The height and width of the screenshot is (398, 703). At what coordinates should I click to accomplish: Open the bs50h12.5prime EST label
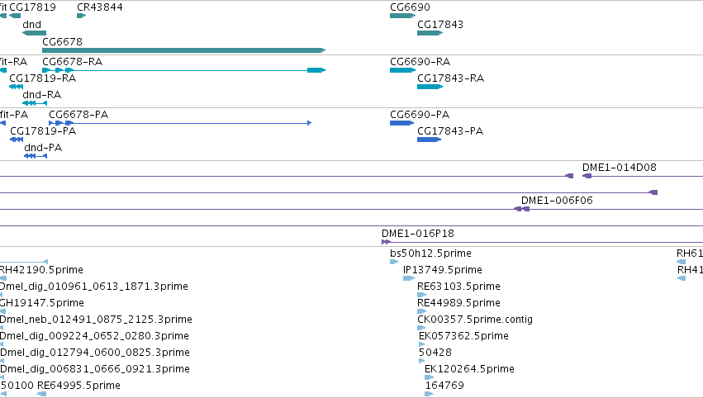click(430, 253)
